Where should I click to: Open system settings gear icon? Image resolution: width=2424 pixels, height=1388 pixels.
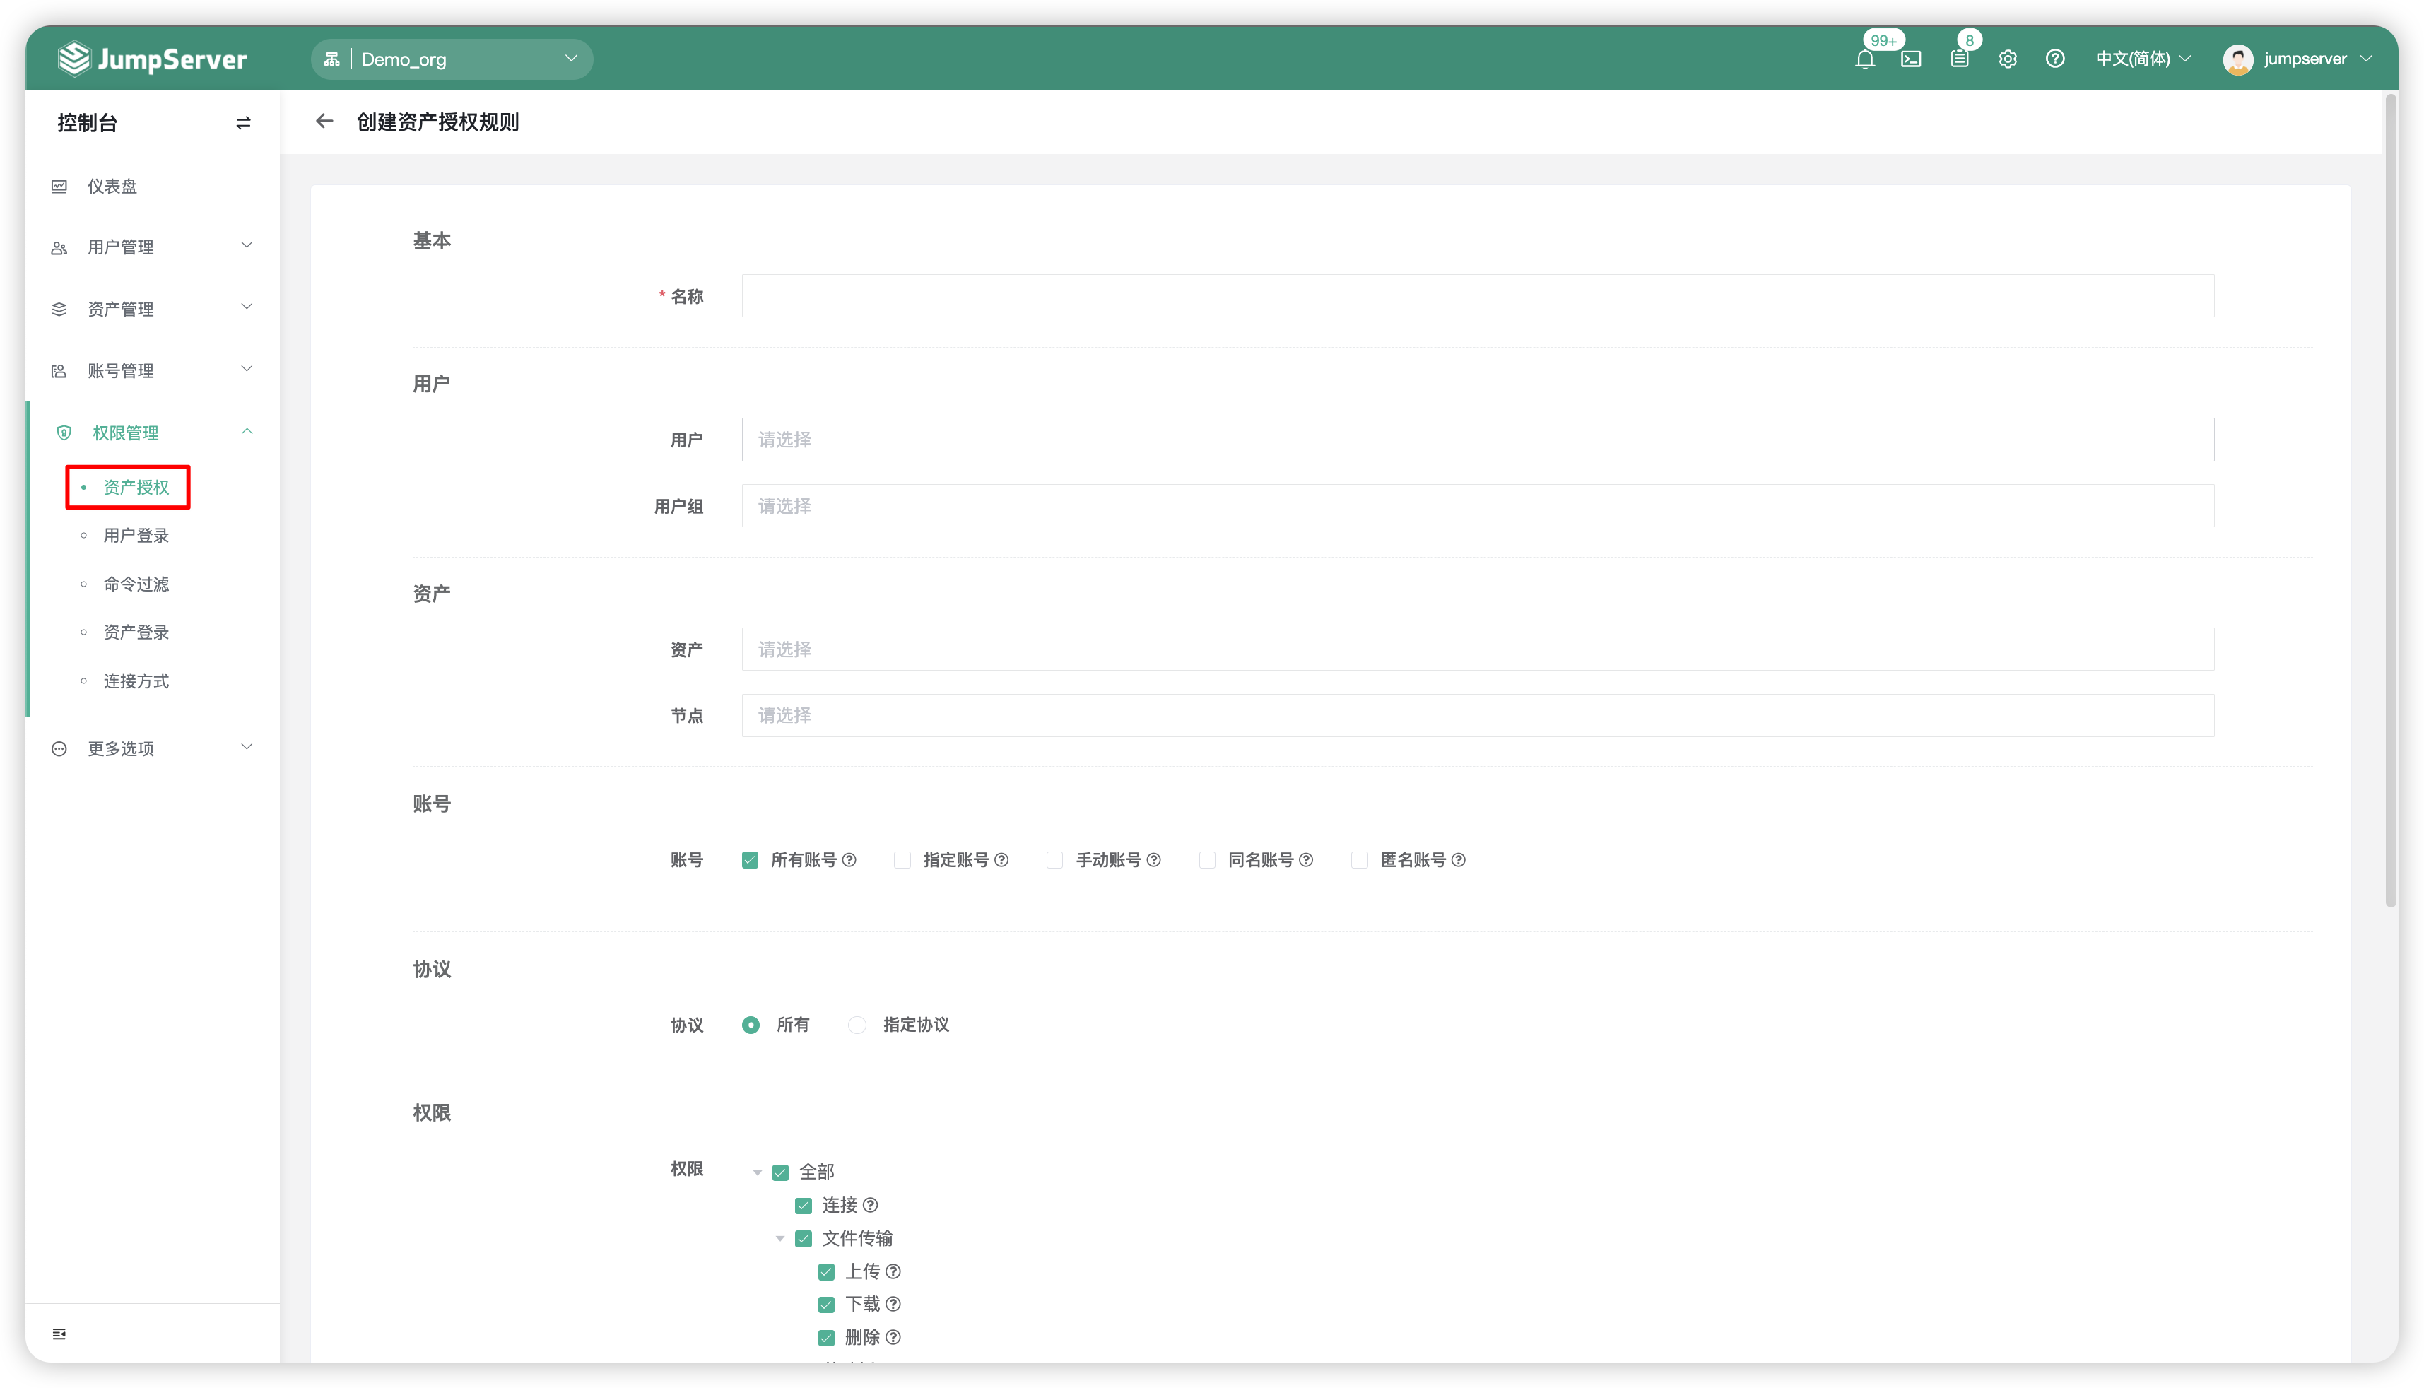(2008, 59)
